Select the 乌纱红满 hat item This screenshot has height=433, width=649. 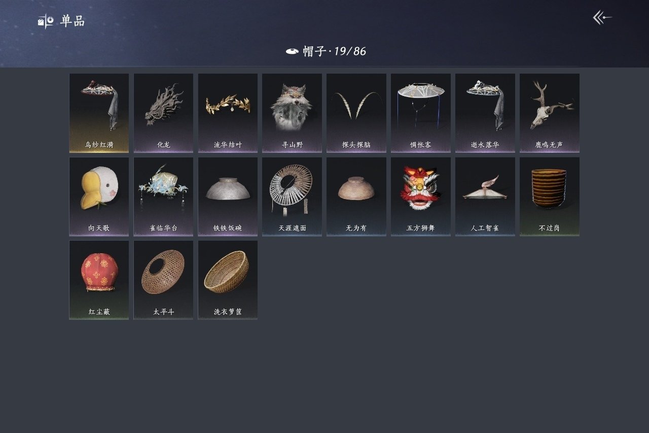pyautogui.click(x=99, y=113)
